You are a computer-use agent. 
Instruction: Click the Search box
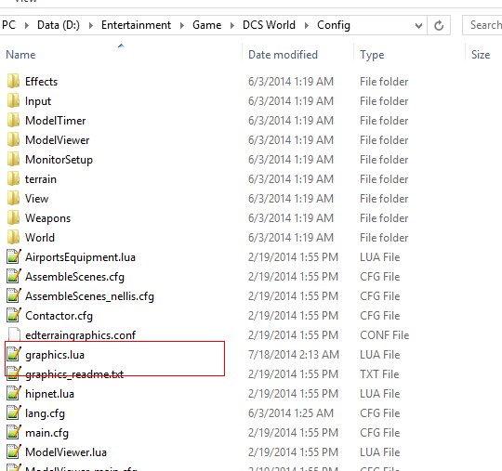click(482, 25)
